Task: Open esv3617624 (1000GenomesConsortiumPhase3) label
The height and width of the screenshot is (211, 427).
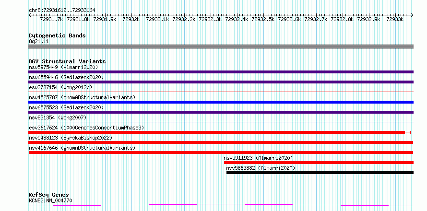Action: (x=86, y=128)
